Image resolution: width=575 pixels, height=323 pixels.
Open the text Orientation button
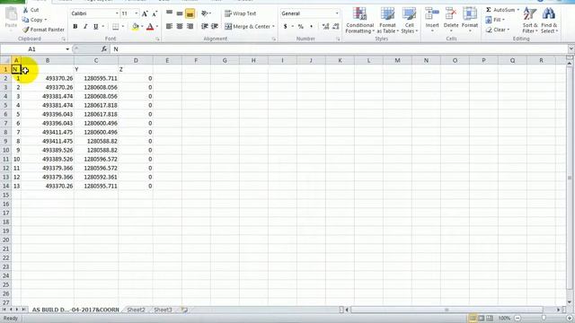point(206,13)
